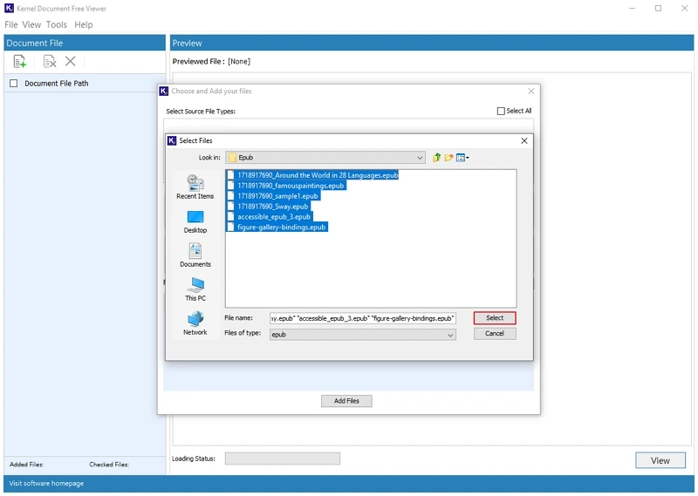Click file icon of accessible_epub_3.epub
The height and width of the screenshot is (496, 698).
pyautogui.click(x=230, y=217)
